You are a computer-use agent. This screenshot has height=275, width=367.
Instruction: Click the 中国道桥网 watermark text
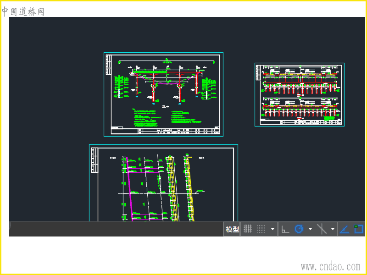(x=23, y=11)
